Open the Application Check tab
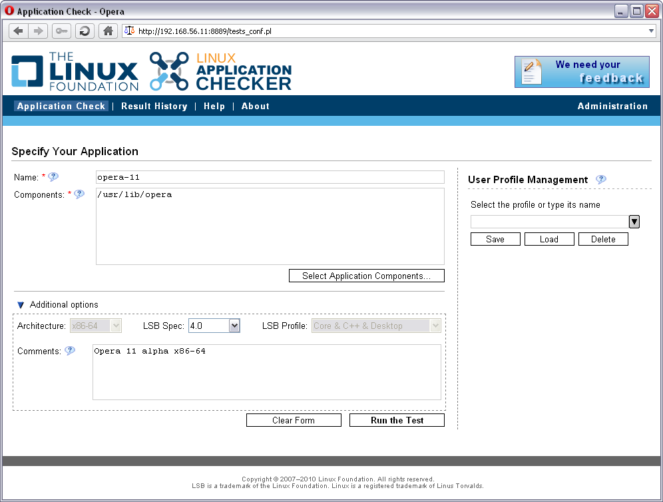663x502 pixels. [x=61, y=106]
